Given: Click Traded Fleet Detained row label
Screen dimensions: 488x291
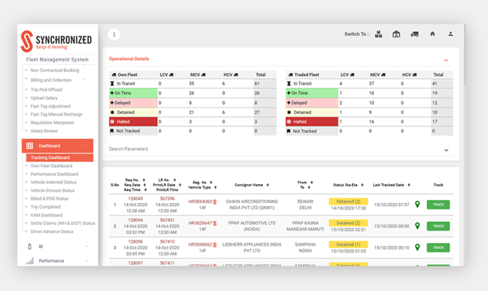Looking at the screenshot, I should pos(312,112).
